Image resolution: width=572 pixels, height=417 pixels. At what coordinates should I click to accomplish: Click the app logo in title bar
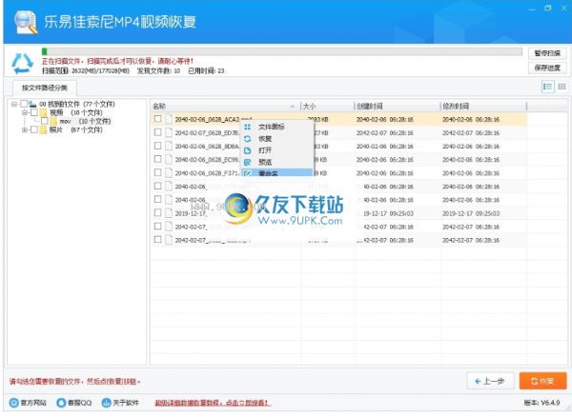(x=26, y=20)
